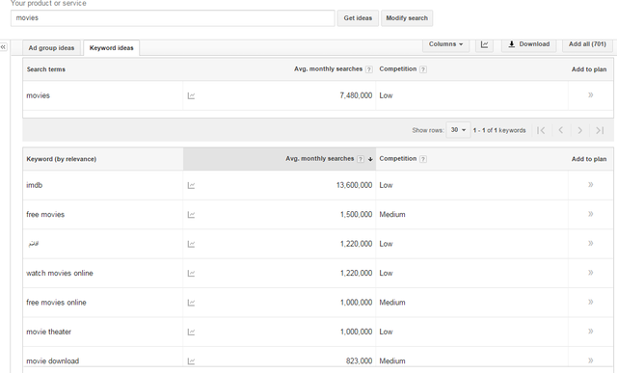Expand the Show rows 30 dropdown
617x373 pixels.
(458, 130)
